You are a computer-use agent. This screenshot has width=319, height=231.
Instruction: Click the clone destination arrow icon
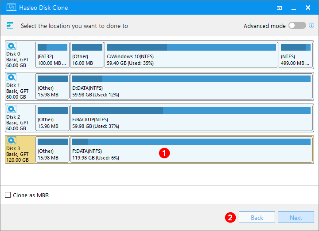pyautogui.click(x=10, y=25)
